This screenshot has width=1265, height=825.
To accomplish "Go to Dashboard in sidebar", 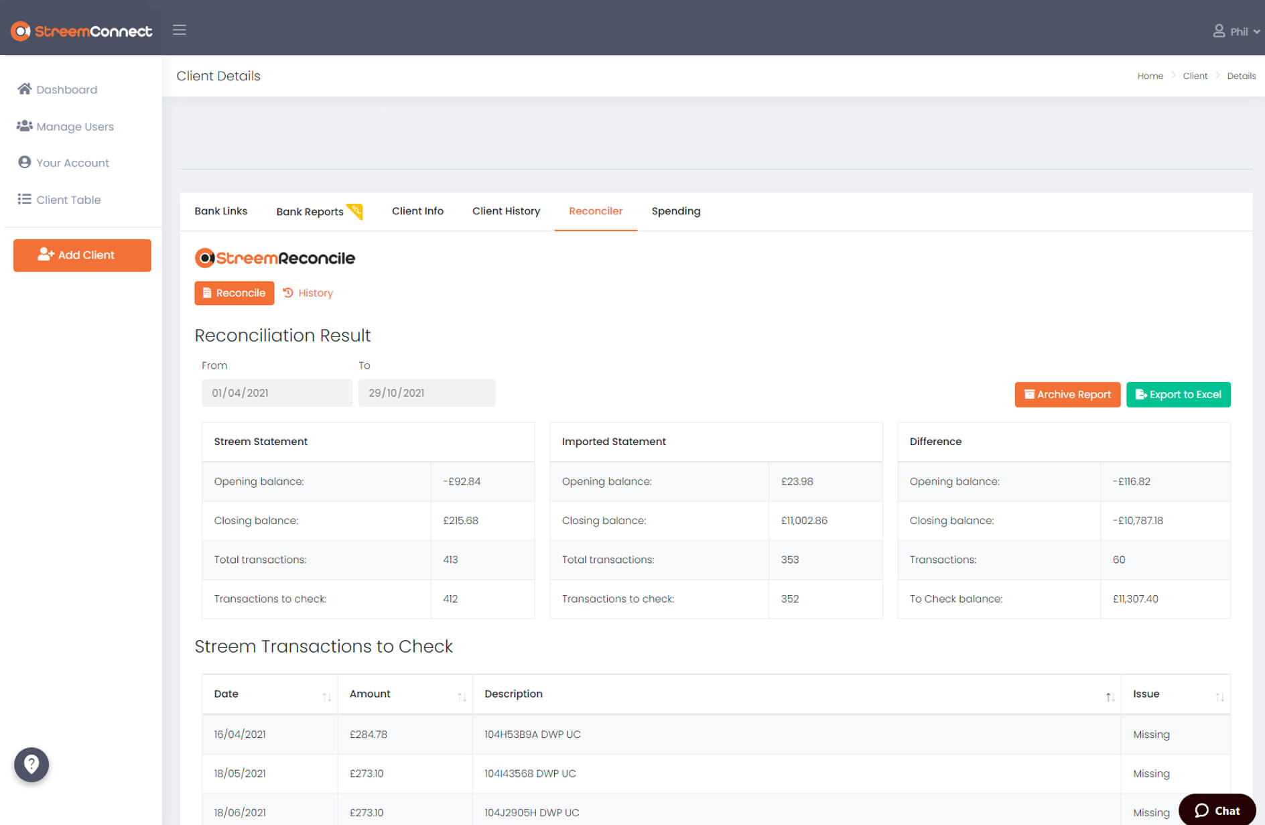I will click(58, 89).
